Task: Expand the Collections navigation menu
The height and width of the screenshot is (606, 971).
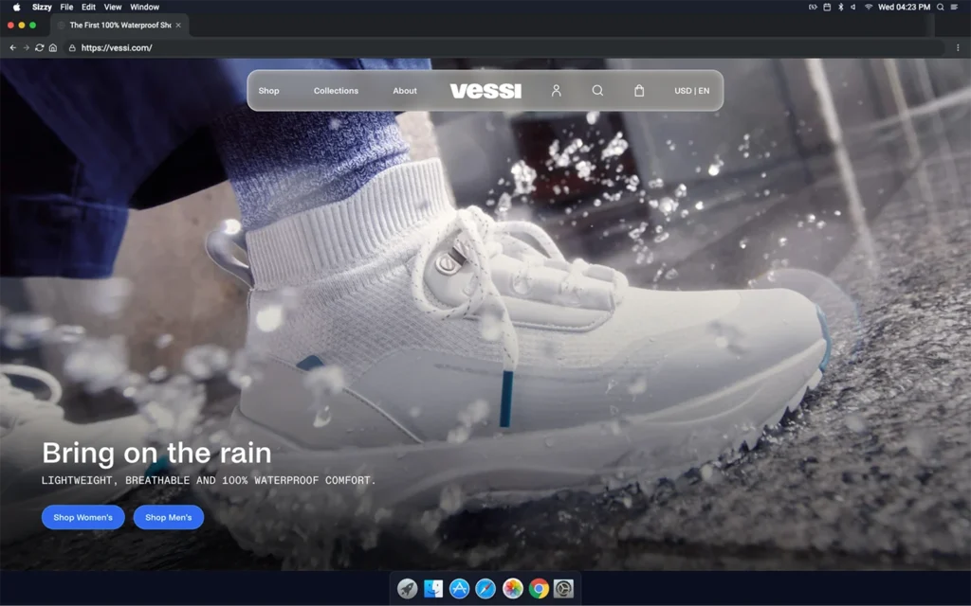Action: 336,91
